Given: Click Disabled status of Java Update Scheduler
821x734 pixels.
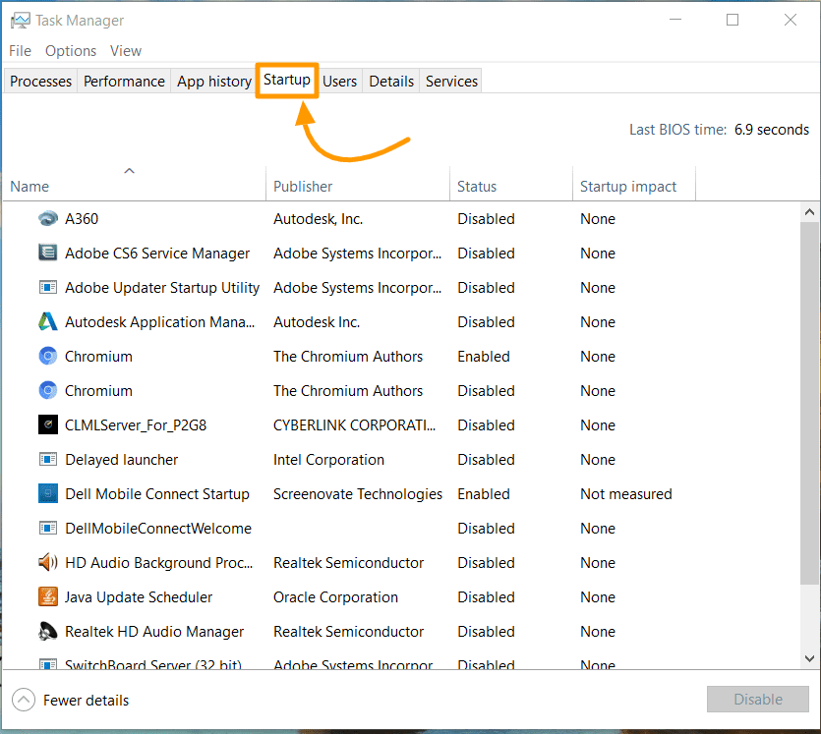Looking at the screenshot, I should tap(487, 597).
